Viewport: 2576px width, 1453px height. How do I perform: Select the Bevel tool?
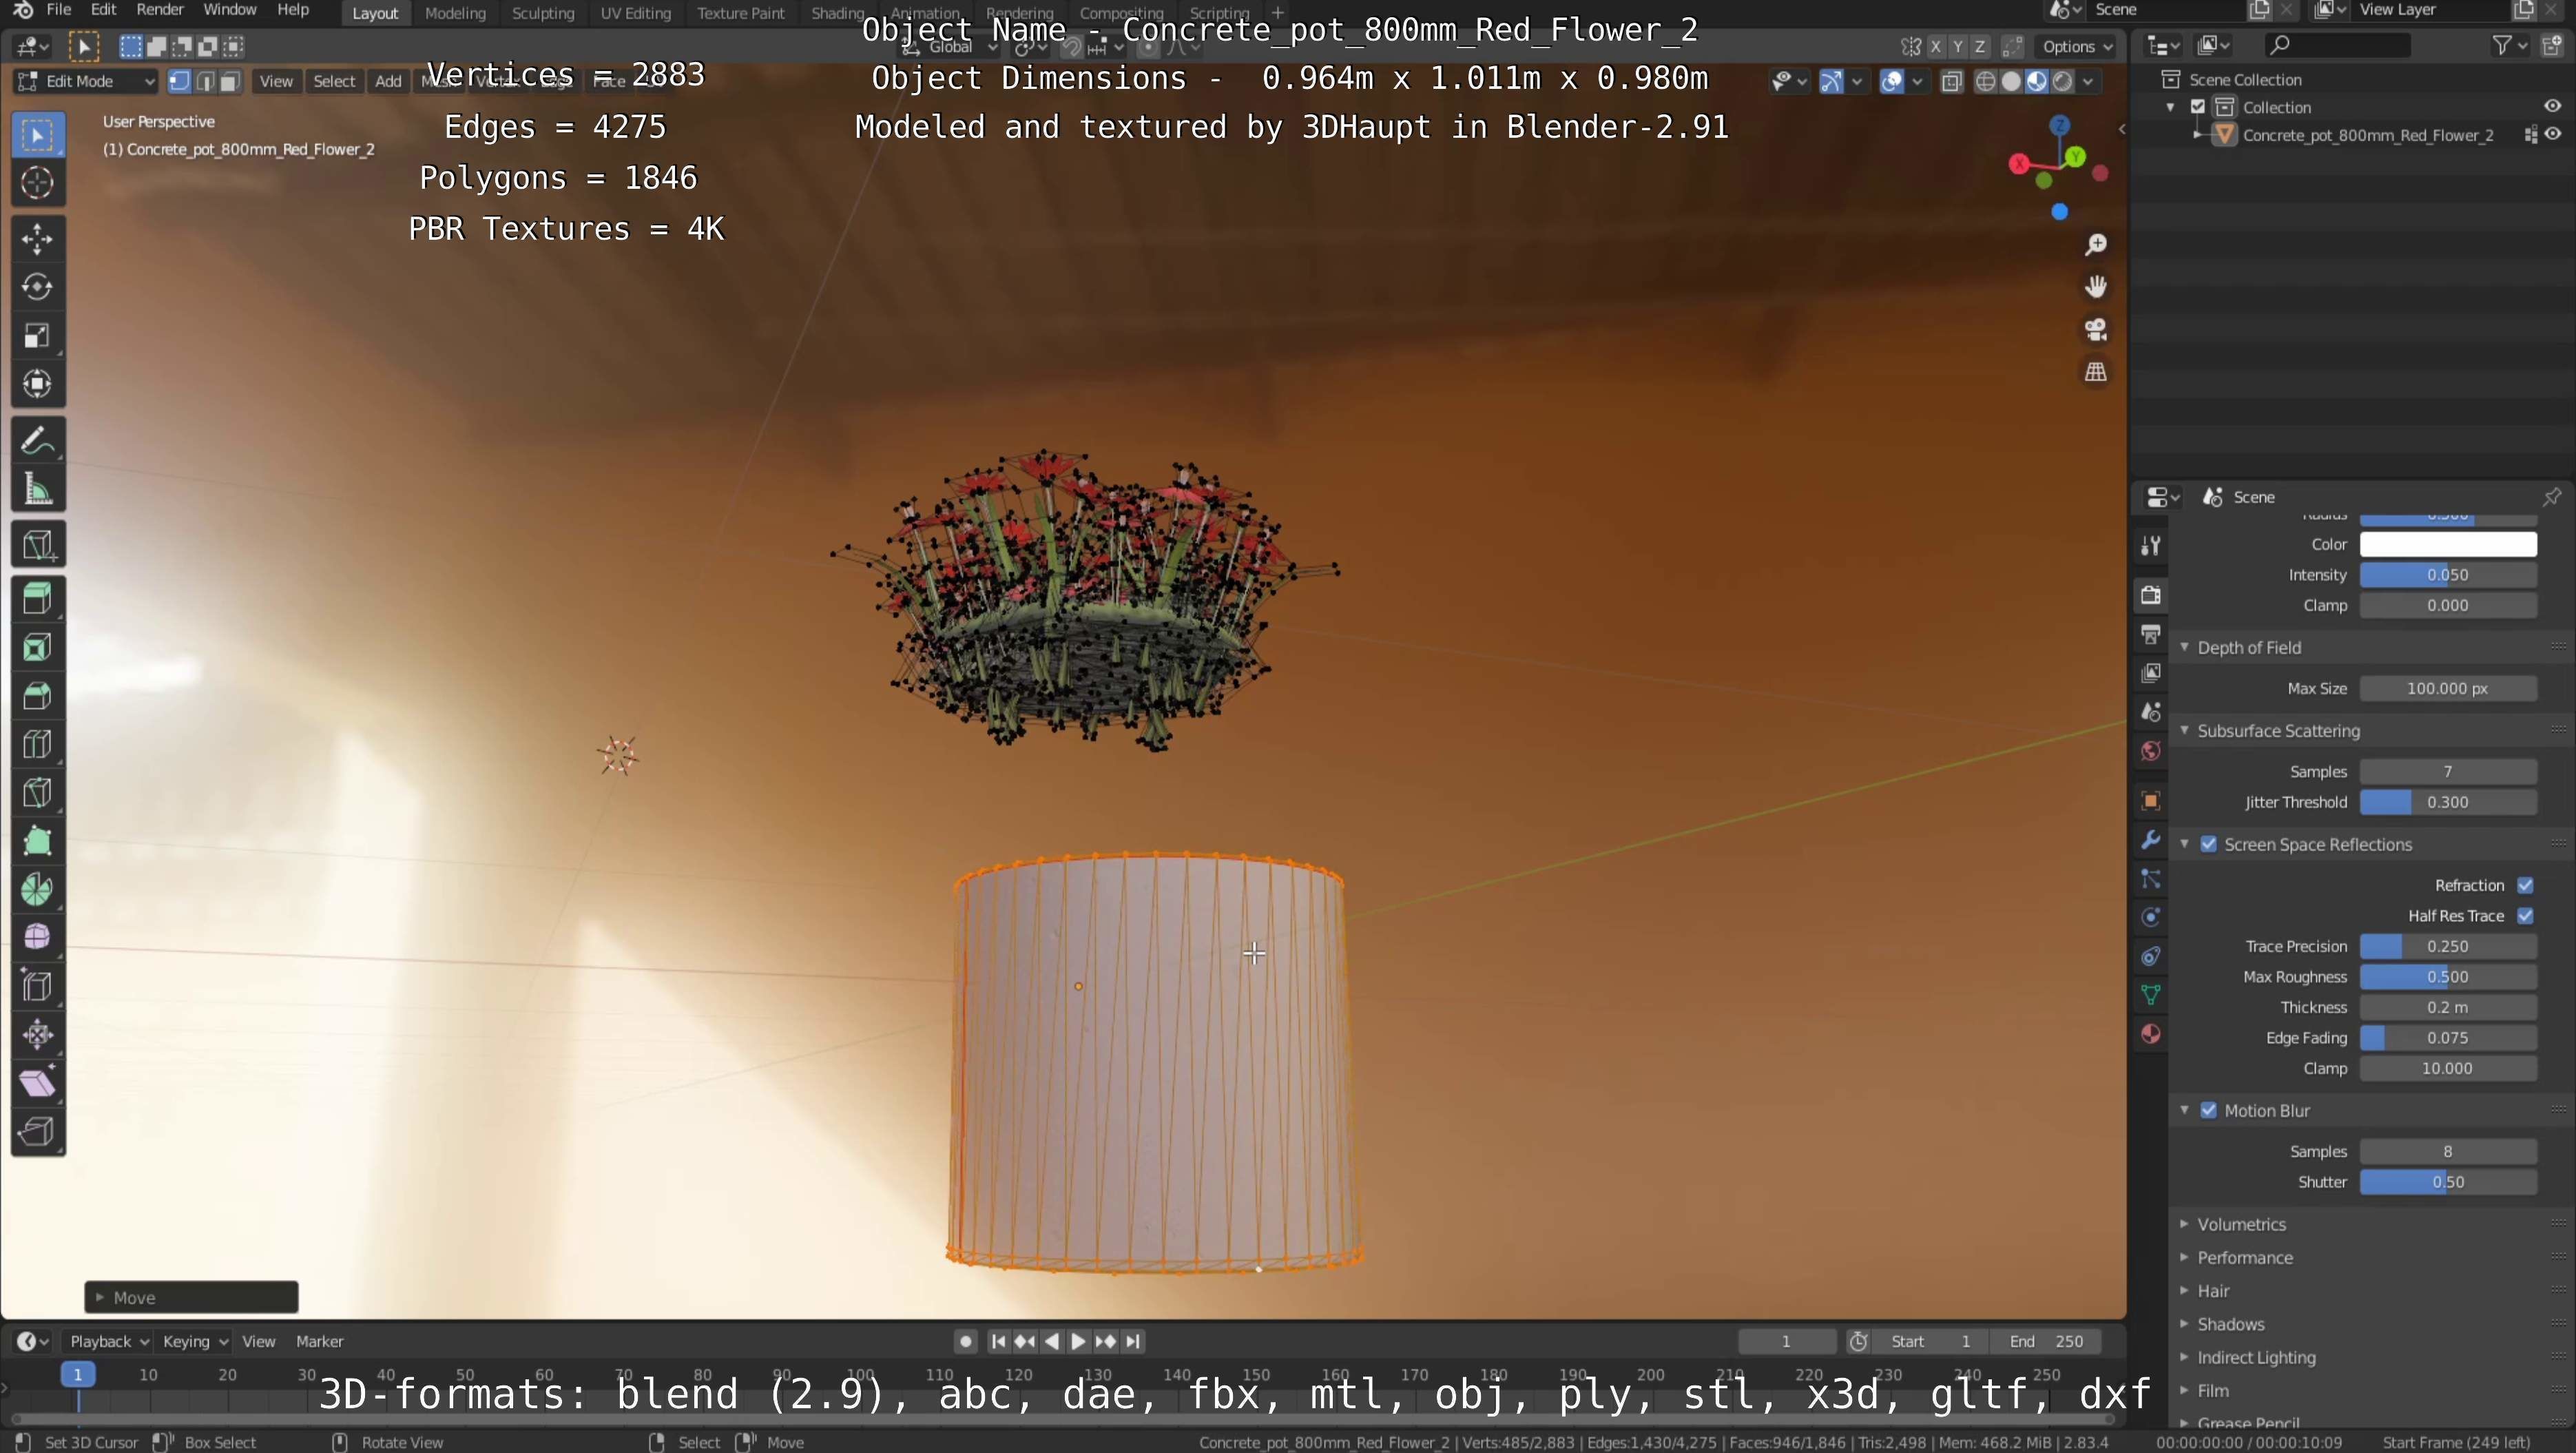click(38, 696)
